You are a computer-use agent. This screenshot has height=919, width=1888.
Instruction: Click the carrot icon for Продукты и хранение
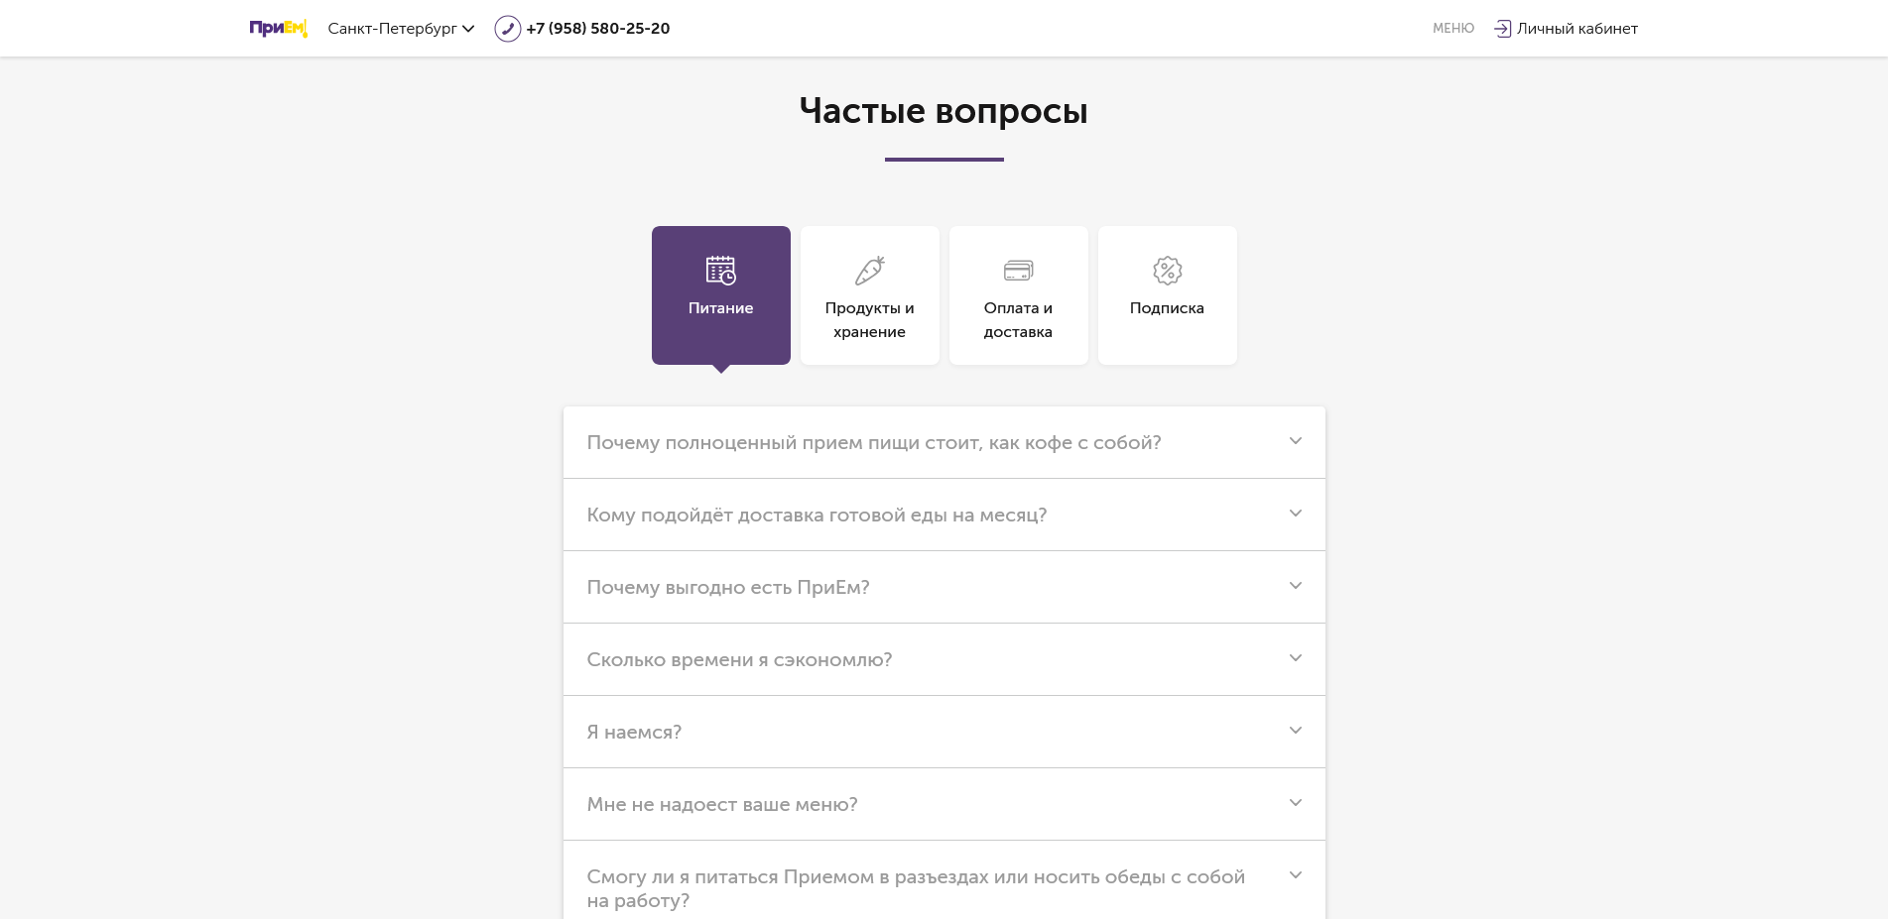point(869,270)
